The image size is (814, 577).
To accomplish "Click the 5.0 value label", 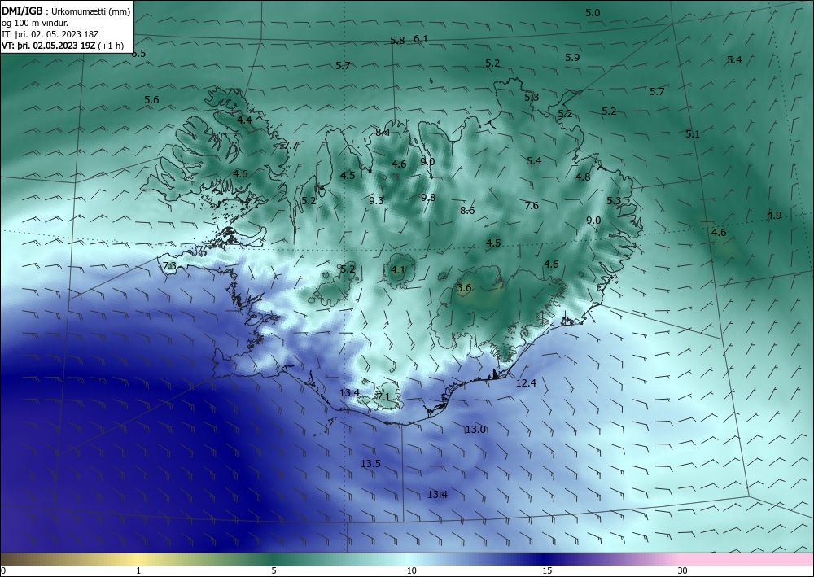I will [593, 13].
